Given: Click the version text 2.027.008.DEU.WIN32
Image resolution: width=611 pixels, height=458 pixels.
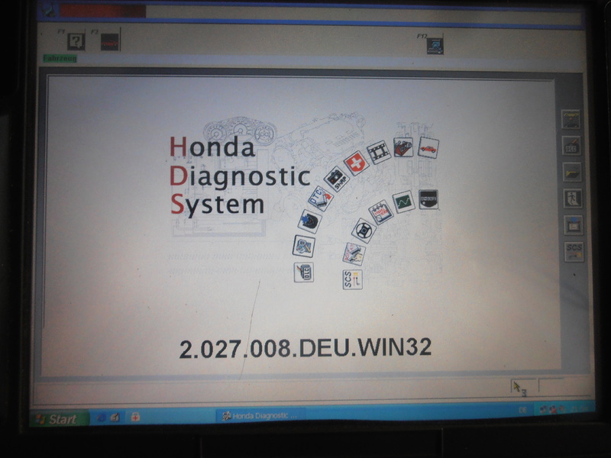Looking at the screenshot, I should tap(305, 348).
